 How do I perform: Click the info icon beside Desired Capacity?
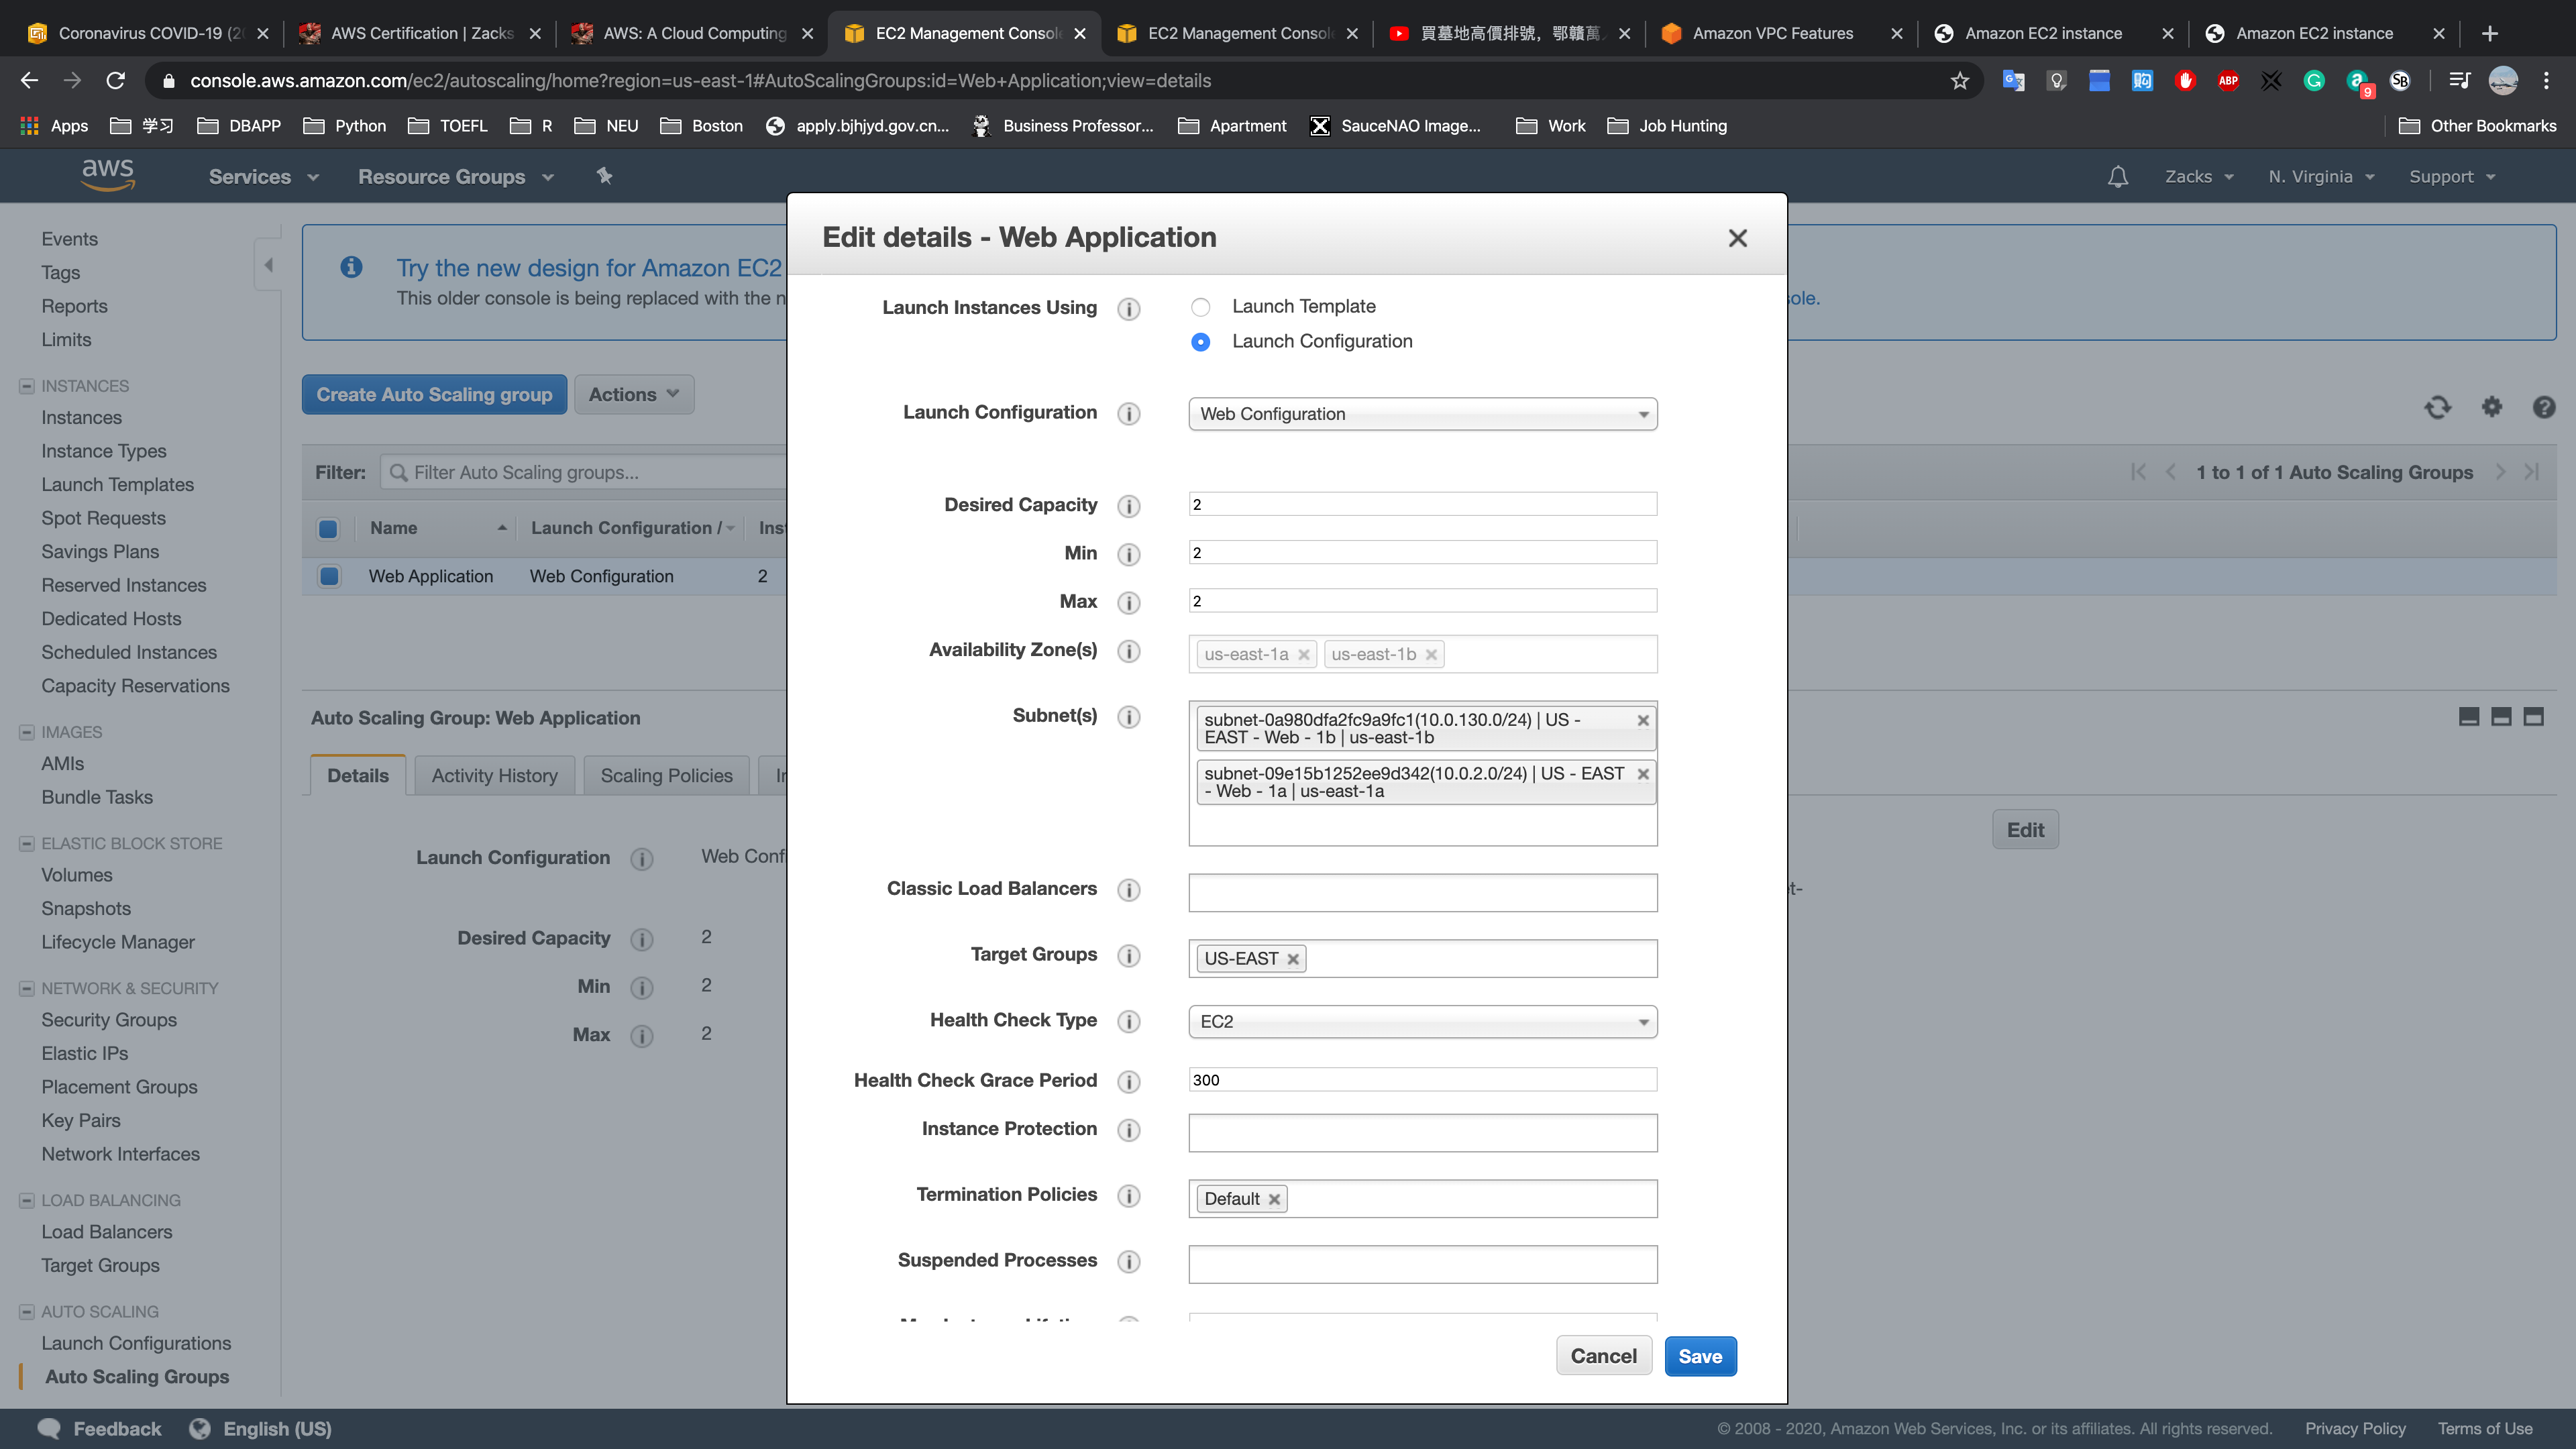(x=1129, y=506)
